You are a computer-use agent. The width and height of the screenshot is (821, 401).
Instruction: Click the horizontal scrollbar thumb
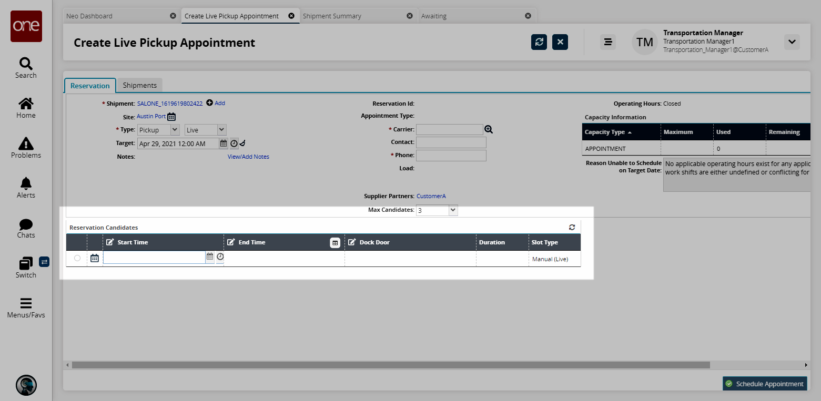391,365
